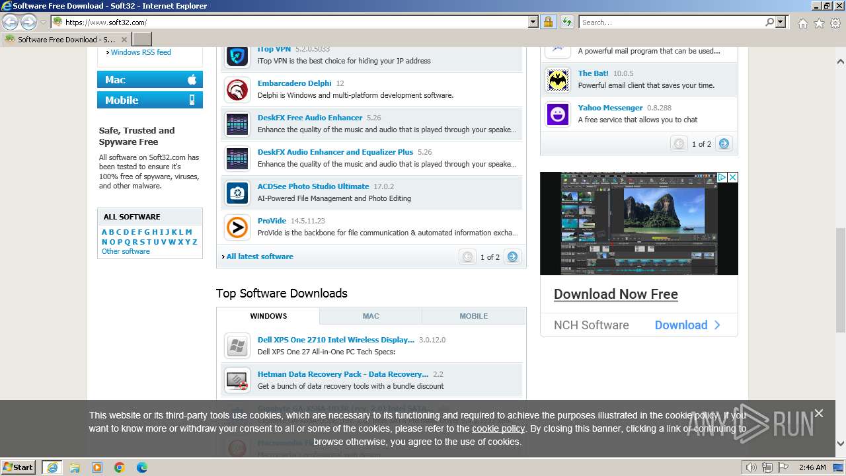Click the ACDSee Photo Studio Ultimate icon
The width and height of the screenshot is (846, 476).
(x=237, y=192)
